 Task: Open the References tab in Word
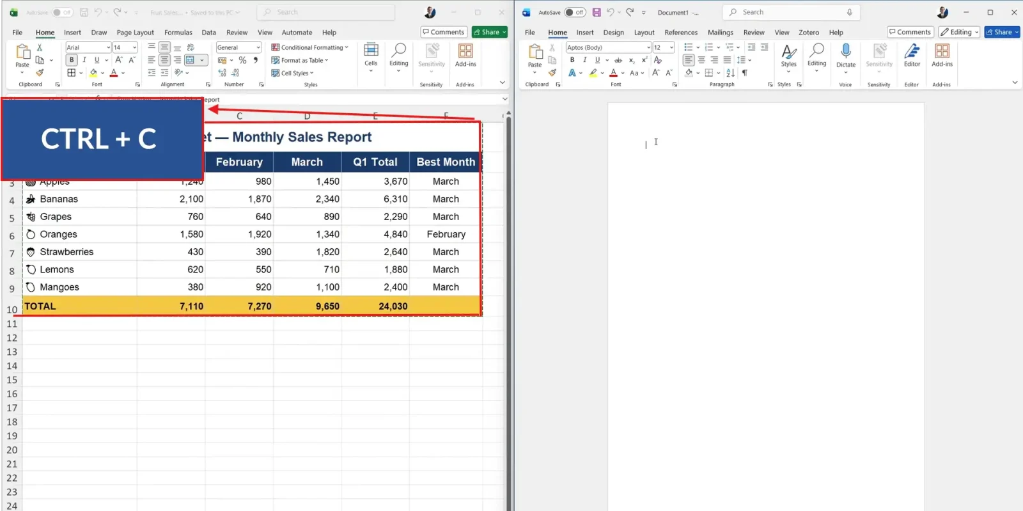click(x=681, y=32)
